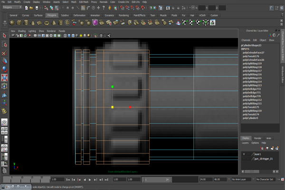Toggle auto keyframe button

coord(278,180)
